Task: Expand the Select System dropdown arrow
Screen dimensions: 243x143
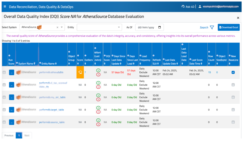Action: pos(62,27)
